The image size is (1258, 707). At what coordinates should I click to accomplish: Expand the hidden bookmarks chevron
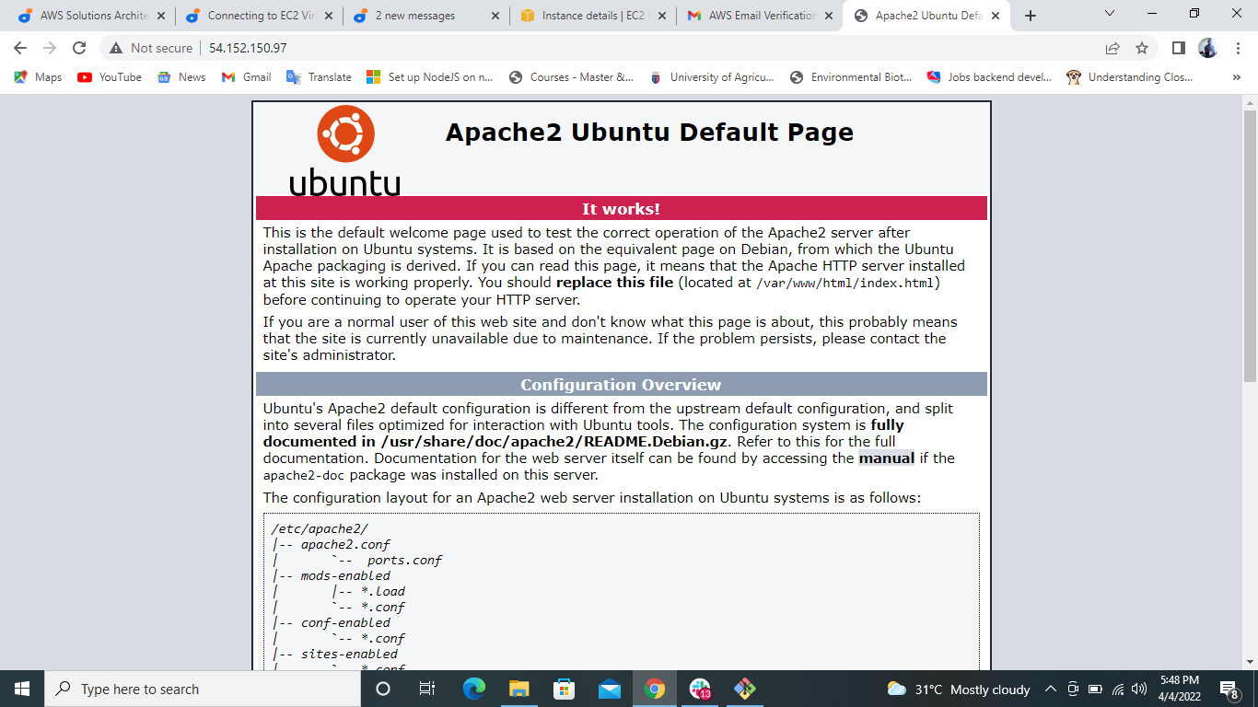(x=1236, y=77)
